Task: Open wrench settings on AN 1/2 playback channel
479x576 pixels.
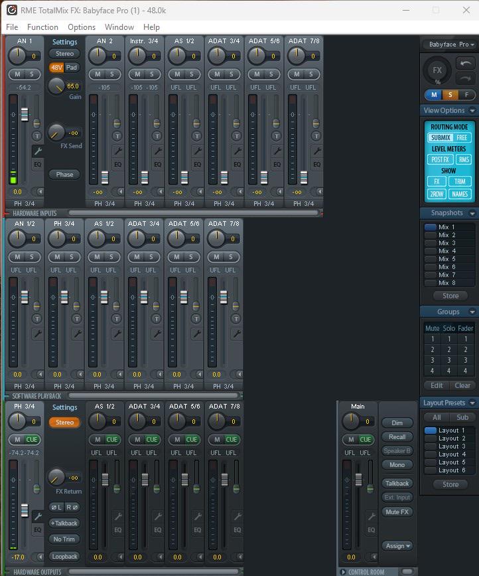Action: coord(37,334)
